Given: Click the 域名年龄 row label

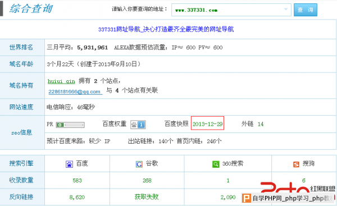Looking at the screenshot, I should click(21, 64).
